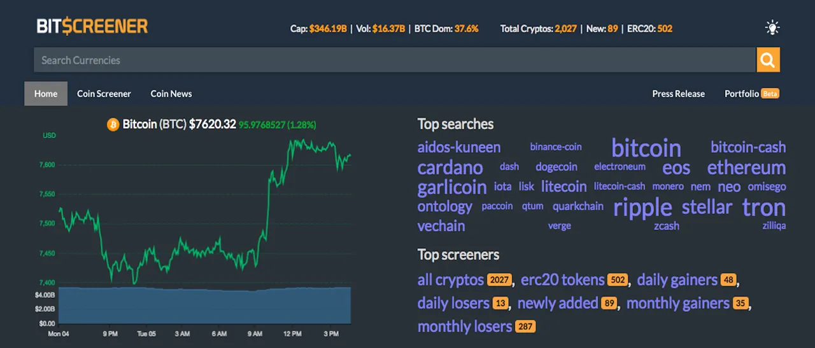Click the vechain search tag

click(441, 226)
